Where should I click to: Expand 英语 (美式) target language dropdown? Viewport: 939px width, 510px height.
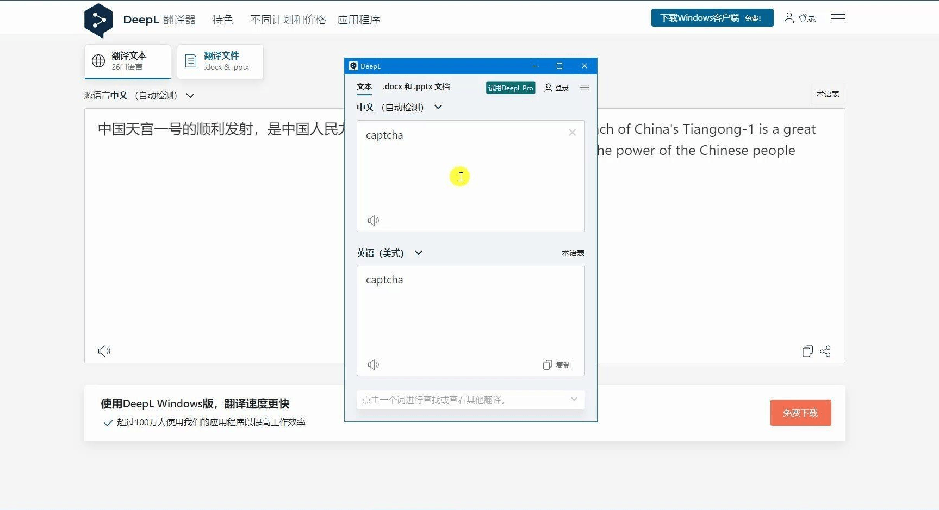pyautogui.click(x=389, y=253)
